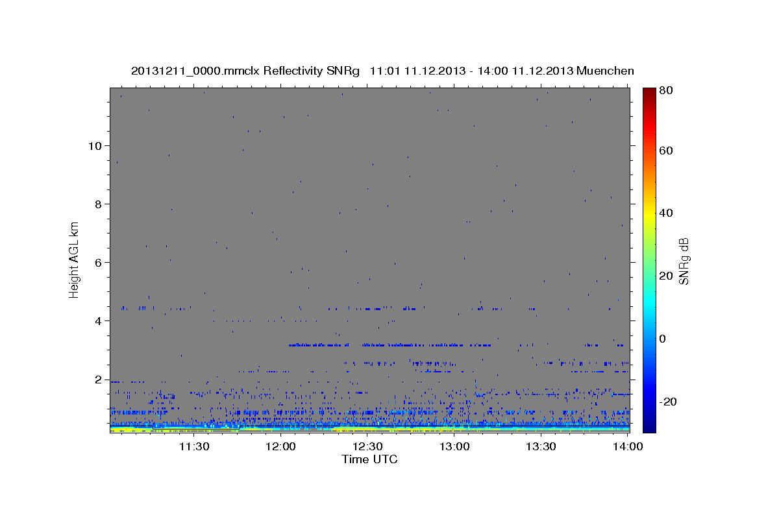Click the colorbar value 40

point(665,213)
